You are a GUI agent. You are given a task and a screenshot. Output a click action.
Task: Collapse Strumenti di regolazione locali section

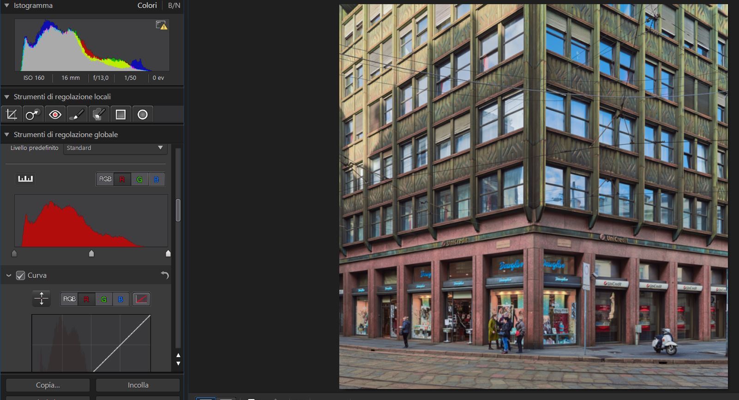[x=7, y=97]
